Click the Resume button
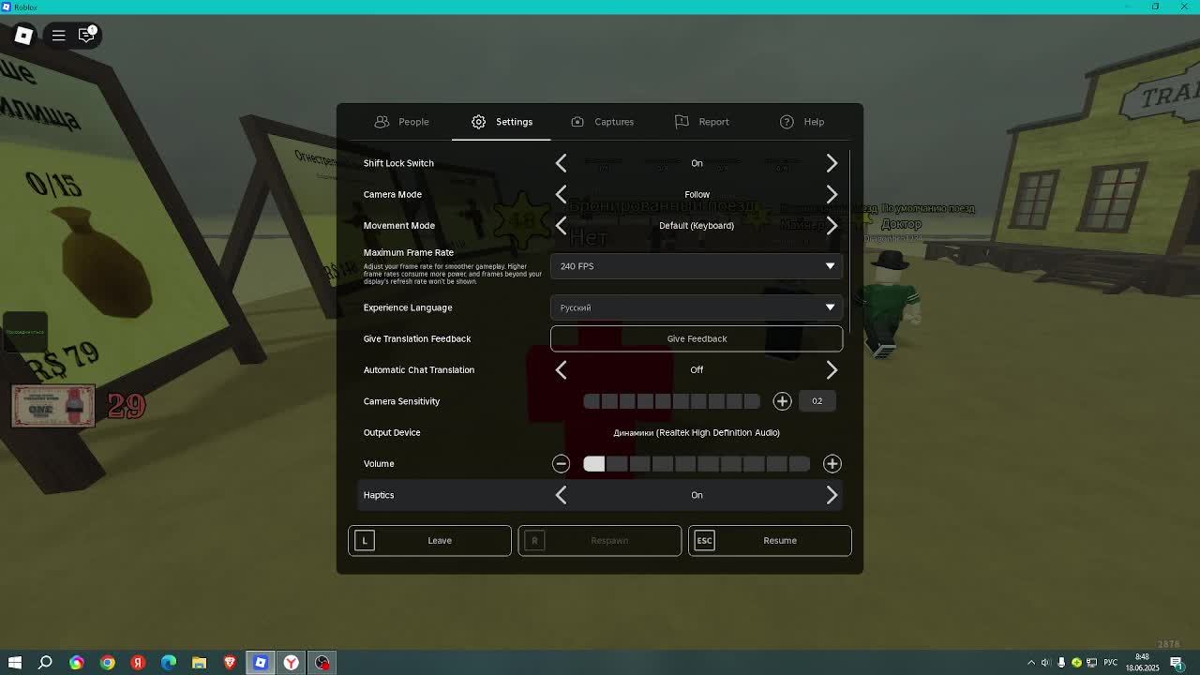1200x675 pixels. tap(770, 540)
